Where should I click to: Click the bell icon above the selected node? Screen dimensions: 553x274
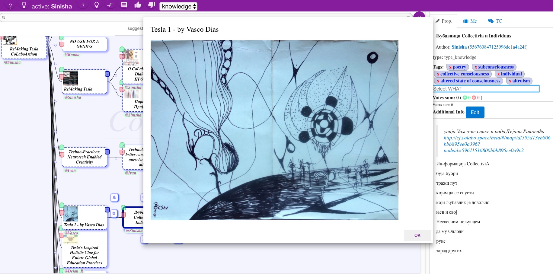pyautogui.click(x=114, y=197)
